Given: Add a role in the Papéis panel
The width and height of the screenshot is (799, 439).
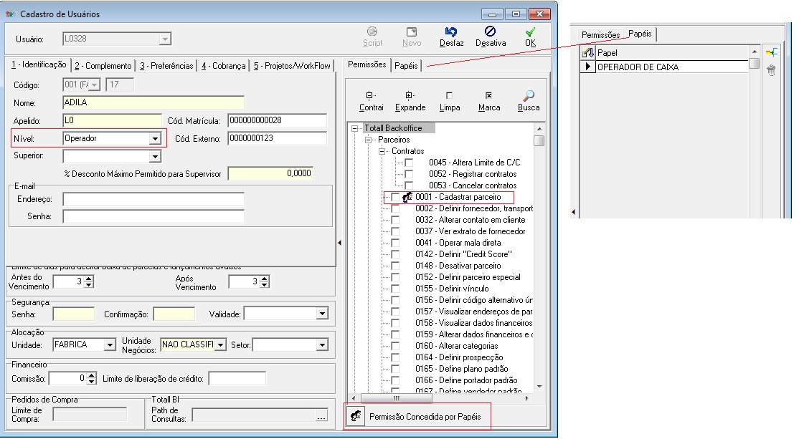Looking at the screenshot, I should pos(772,52).
